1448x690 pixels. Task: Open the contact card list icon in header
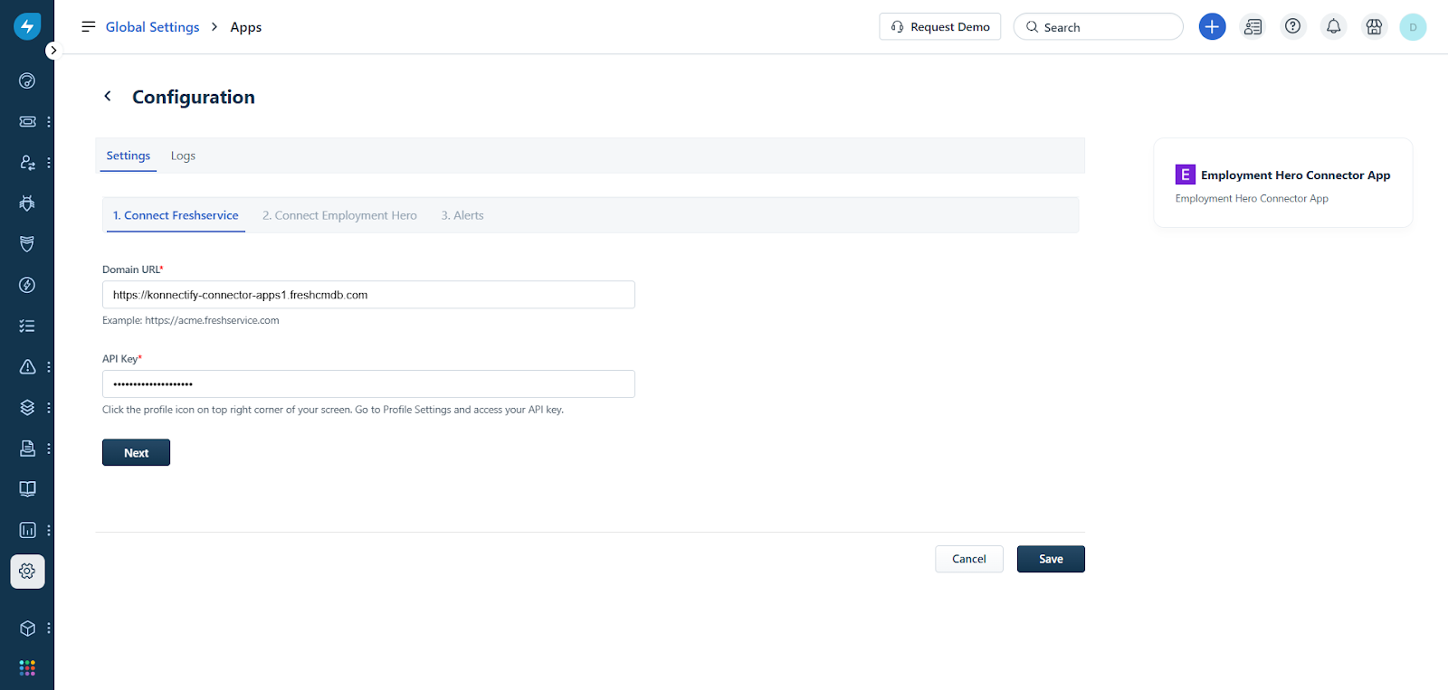coord(1253,27)
